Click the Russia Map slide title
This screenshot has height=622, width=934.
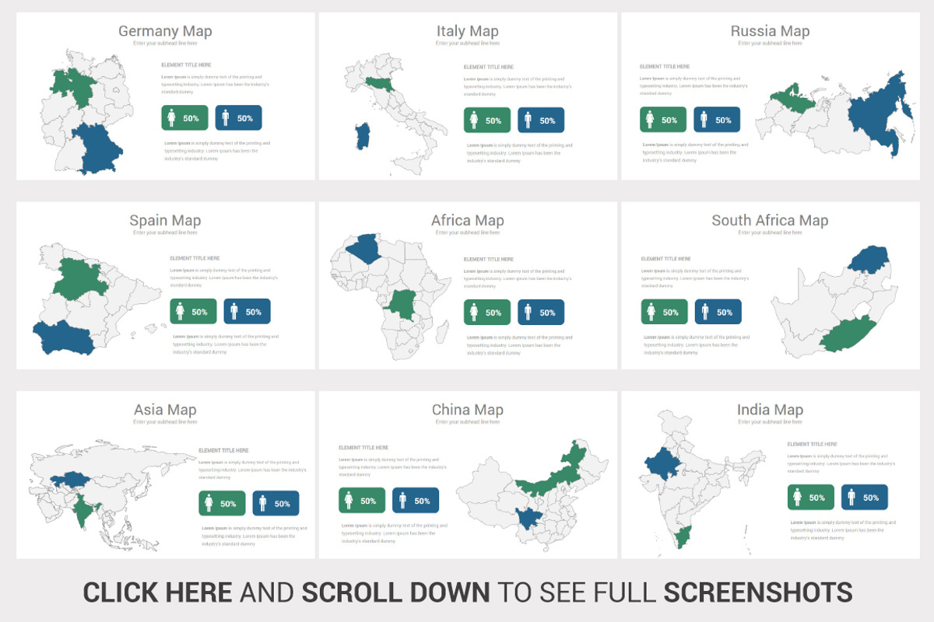[770, 31]
